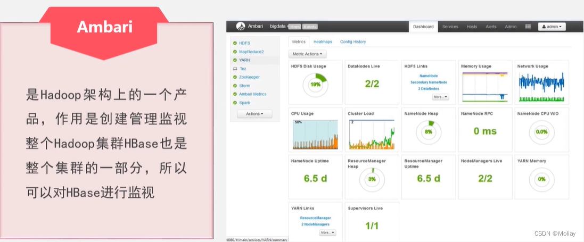Open the Spark service
Viewport: 584px width, 242px height.
245,103
